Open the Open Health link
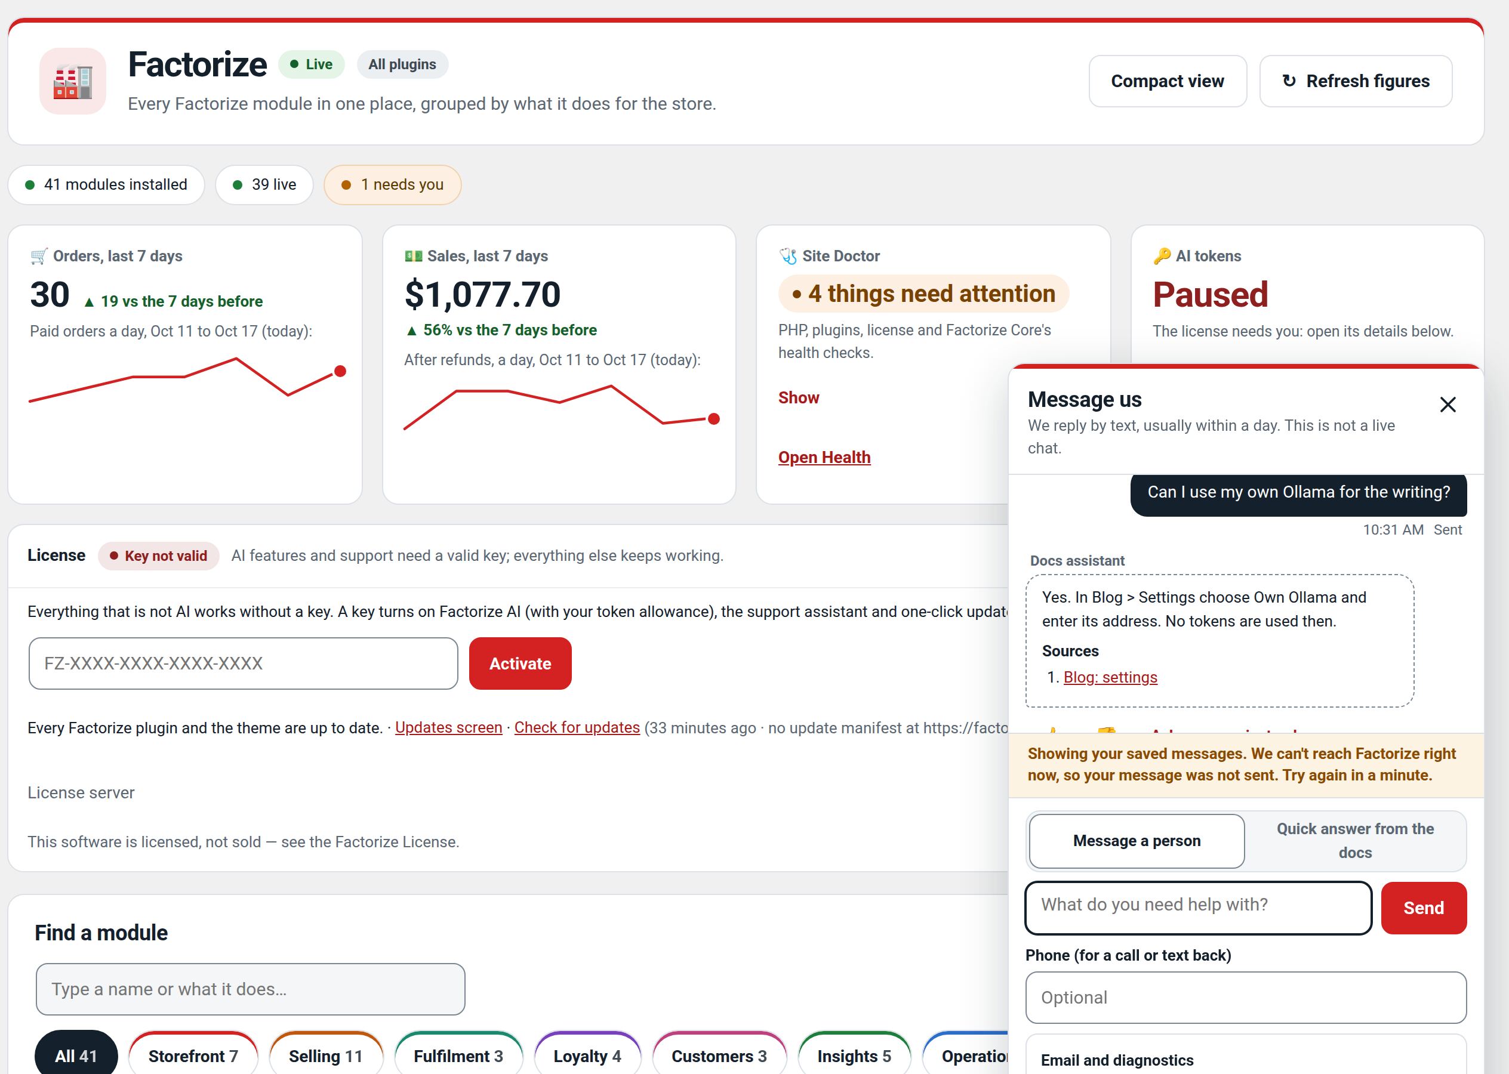Image resolution: width=1509 pixels, height=1074 pixels. pyautogui.click(x=824, y=457)
